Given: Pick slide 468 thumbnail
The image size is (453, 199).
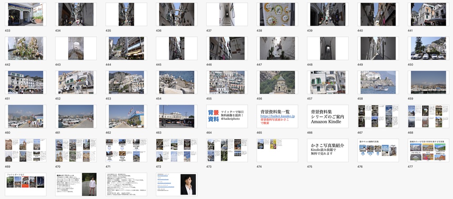Looking at the screenshot, I should click(428, 116).
